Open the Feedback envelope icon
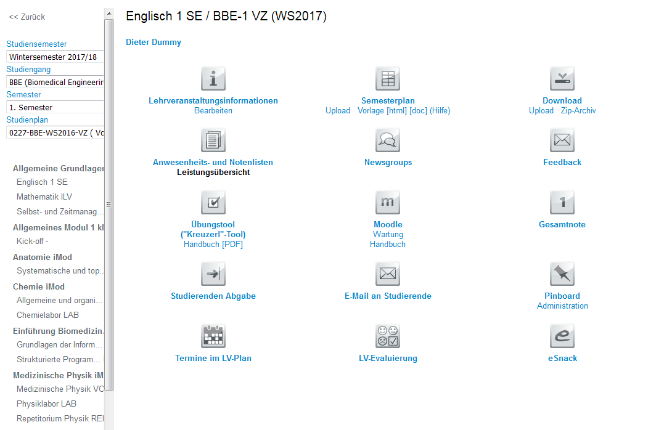Screen dimensions: 672x430 tap(562, 140)
